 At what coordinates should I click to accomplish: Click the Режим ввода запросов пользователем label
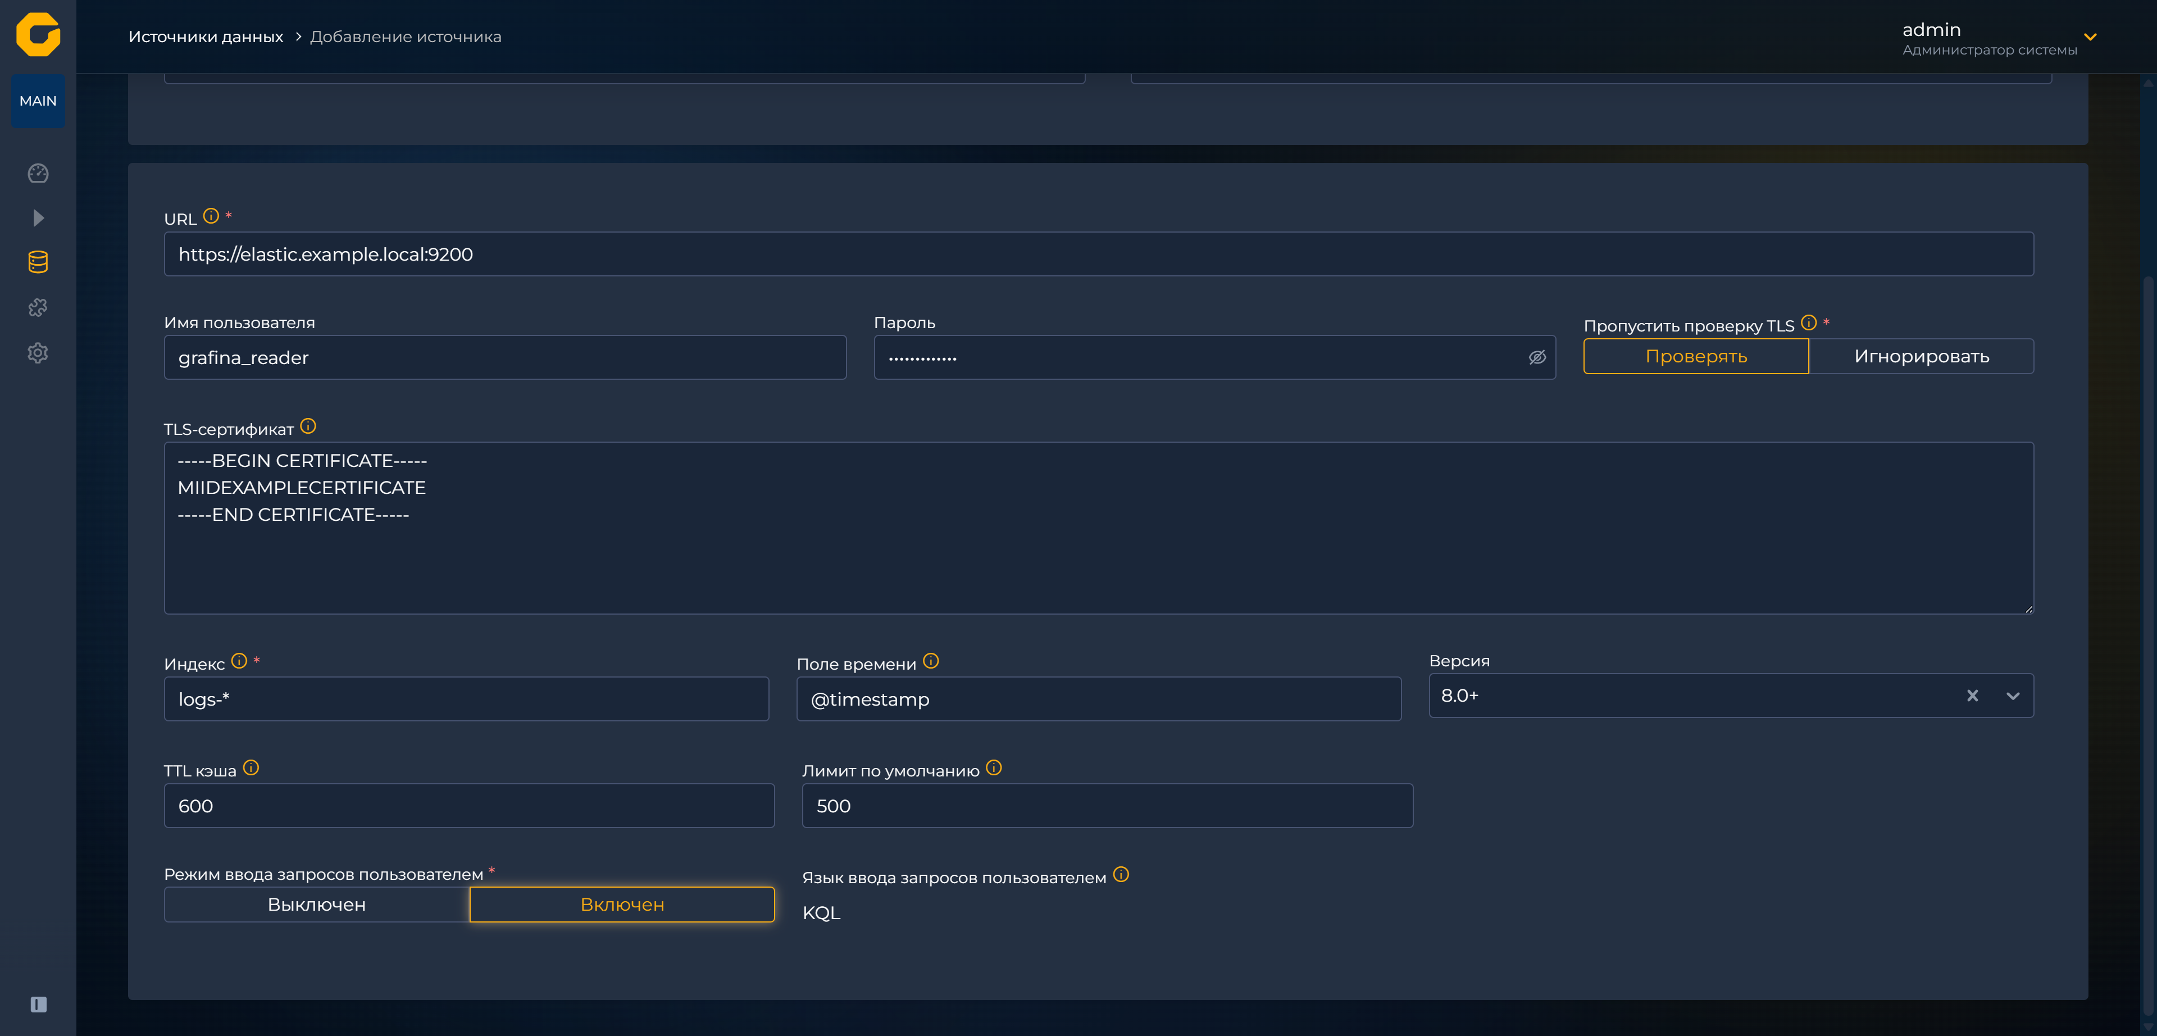pos(323,874)
